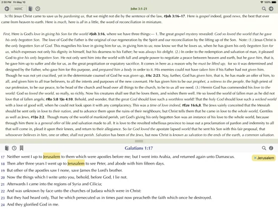Select verse number 24

(3, 205)
